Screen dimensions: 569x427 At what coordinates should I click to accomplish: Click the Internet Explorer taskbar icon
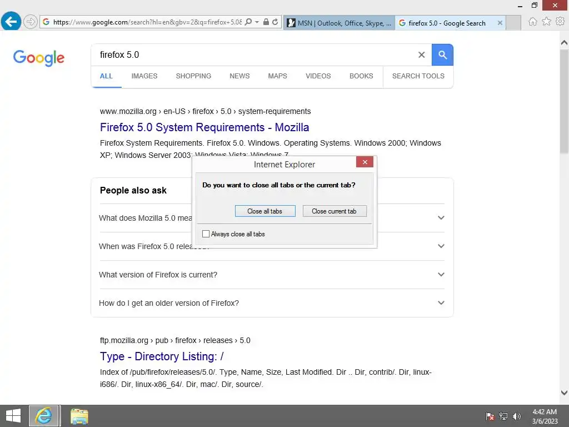(44, 416)
